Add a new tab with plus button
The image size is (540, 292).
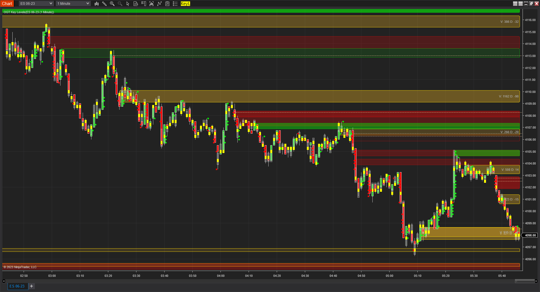coord(31,286)
